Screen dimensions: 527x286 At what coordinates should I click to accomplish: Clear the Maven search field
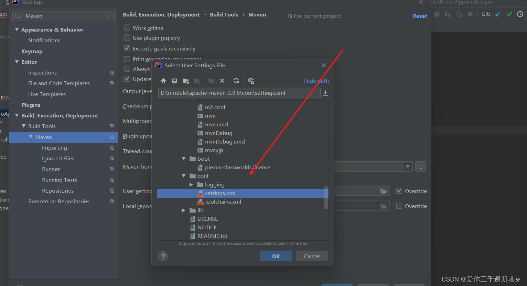click(x=109, y=16)
